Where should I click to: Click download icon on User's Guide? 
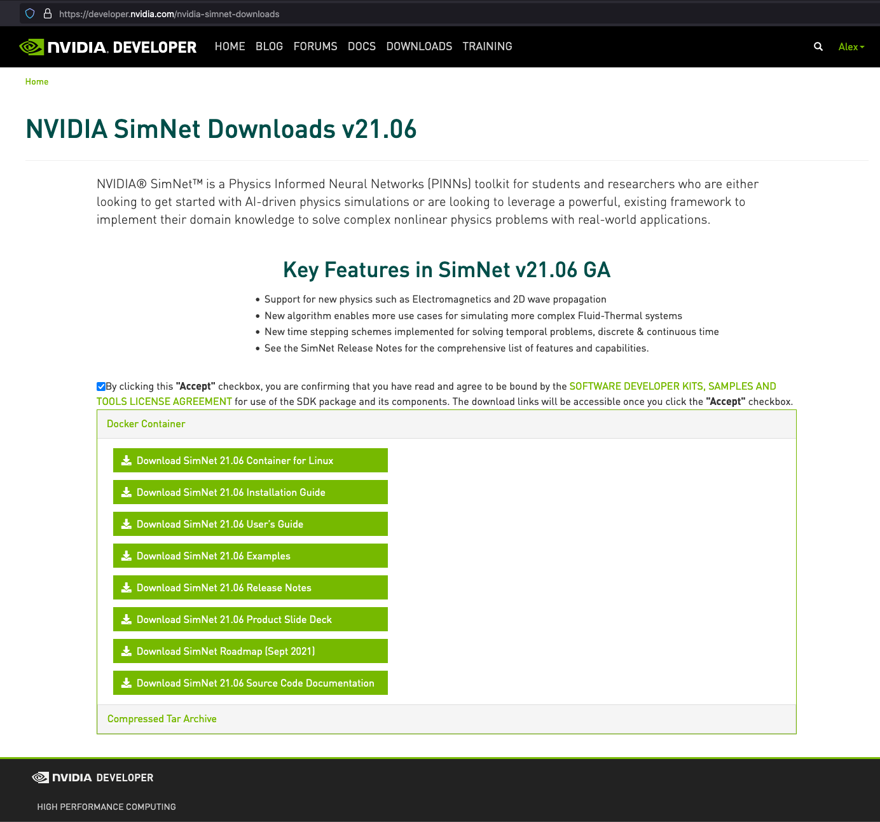tap(127, 524)
